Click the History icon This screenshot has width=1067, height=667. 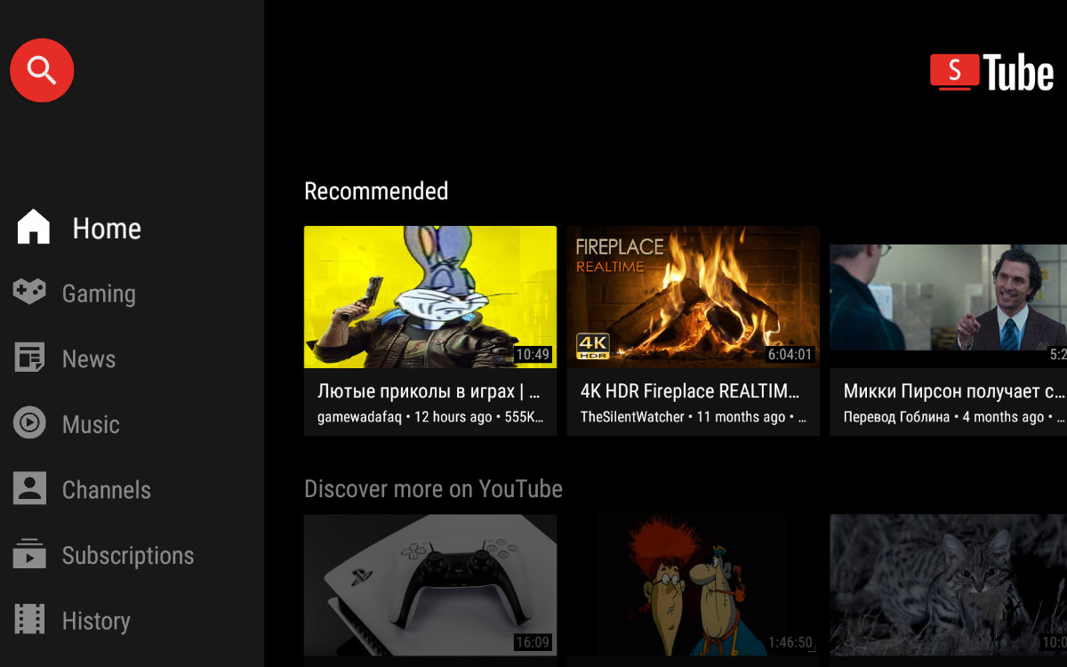pyautogui.click(x=29, y=621)
